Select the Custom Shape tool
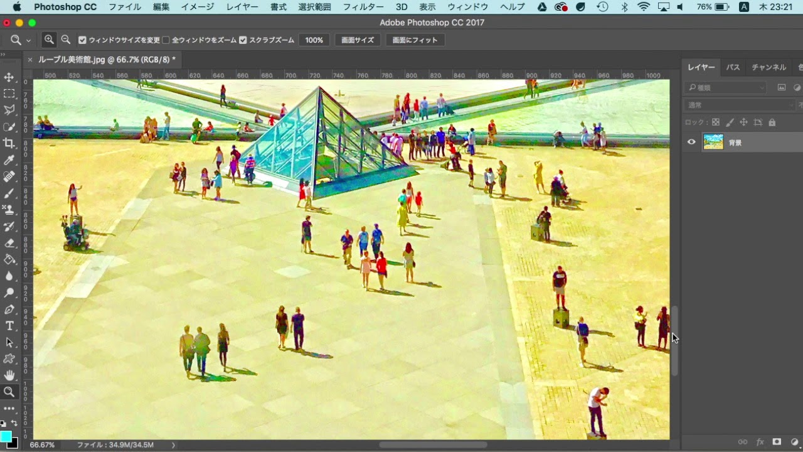 point(9,359)
